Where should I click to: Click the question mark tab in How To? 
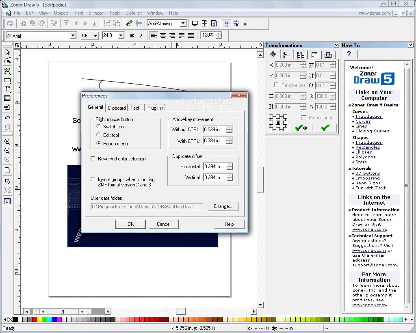pos(349,54)
